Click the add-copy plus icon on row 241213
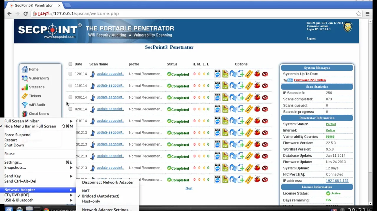Screen dimensions: 377x211 tap(241, 168)
